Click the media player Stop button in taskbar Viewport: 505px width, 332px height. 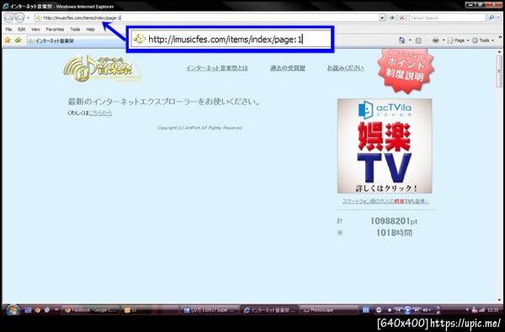point(390,310)
